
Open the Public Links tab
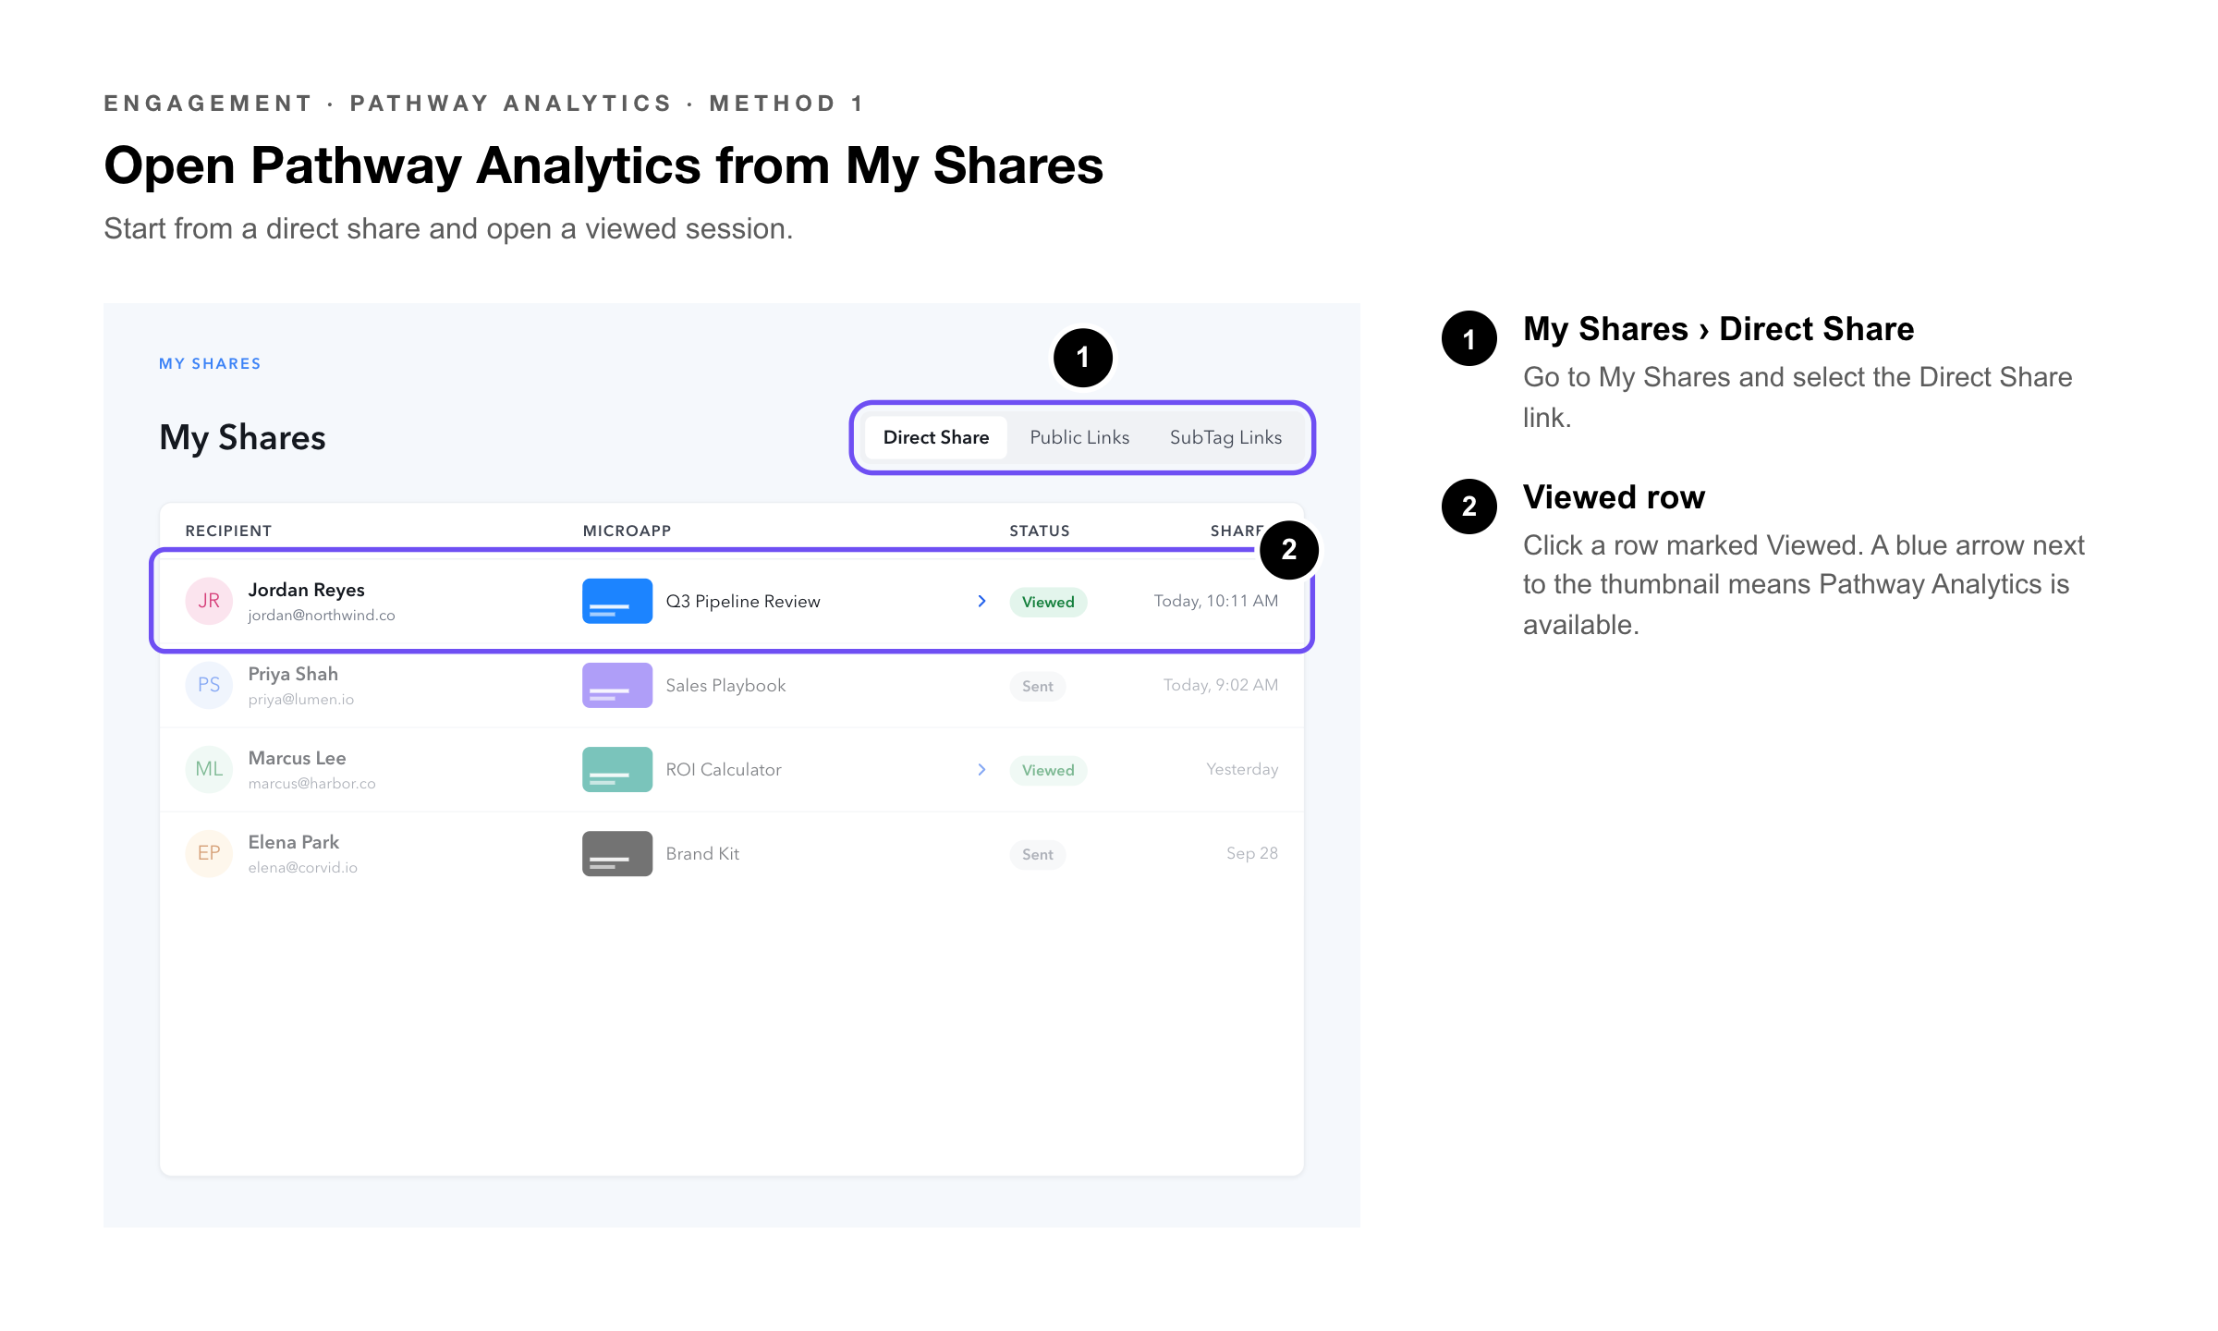click(x=1079, y=437)
